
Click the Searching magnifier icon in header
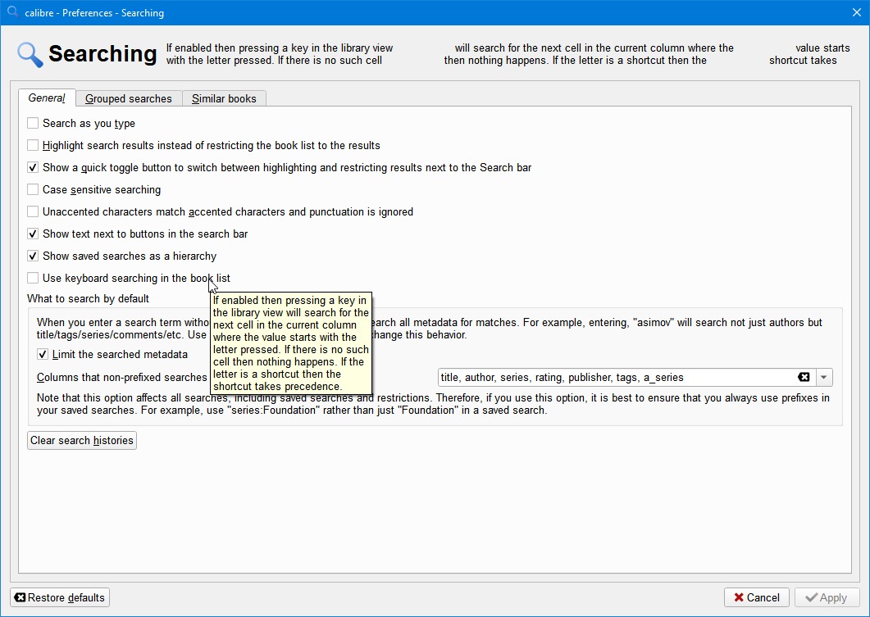(30, 55)
